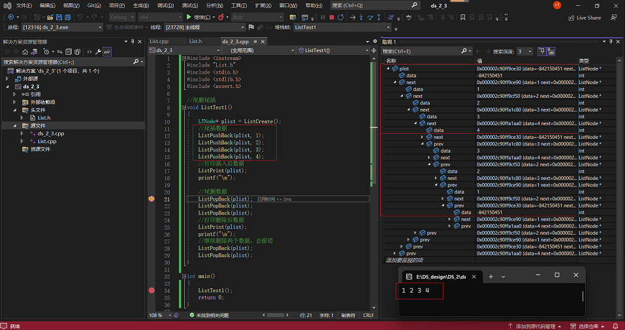Viewport: 625px width, 330px height.
Task: Expand the 引用 node in Solution Explorer
Action: [14, 95]
